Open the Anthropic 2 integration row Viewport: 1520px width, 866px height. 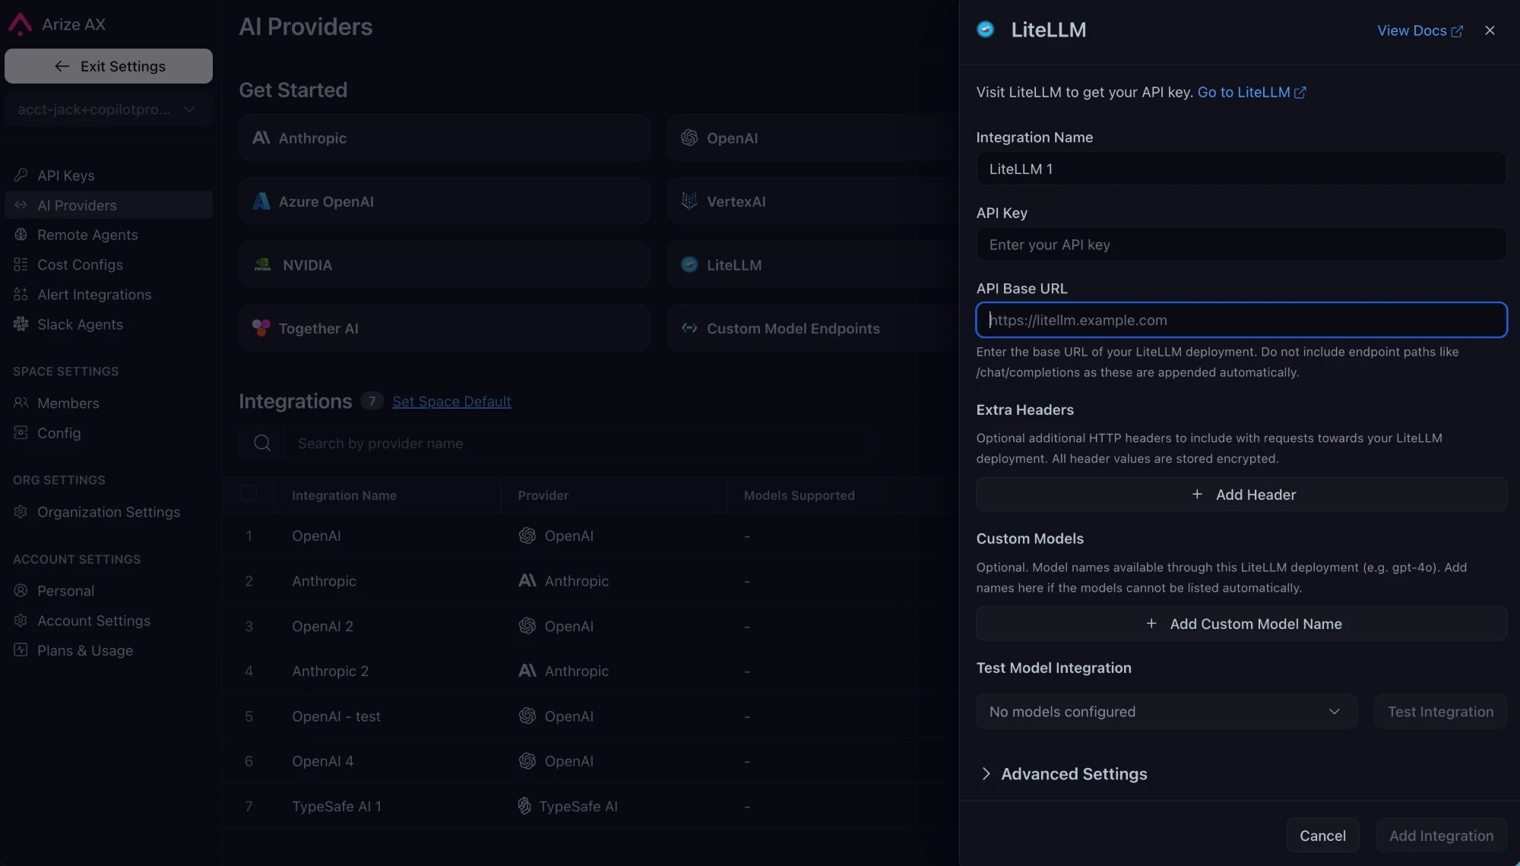(591, 671)
